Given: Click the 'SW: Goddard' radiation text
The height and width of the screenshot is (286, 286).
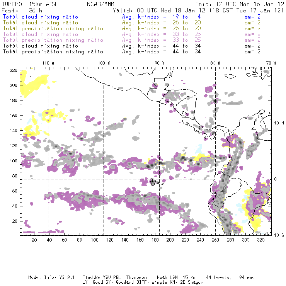Looking at the screenshot, I should click(x=121, y=283).
